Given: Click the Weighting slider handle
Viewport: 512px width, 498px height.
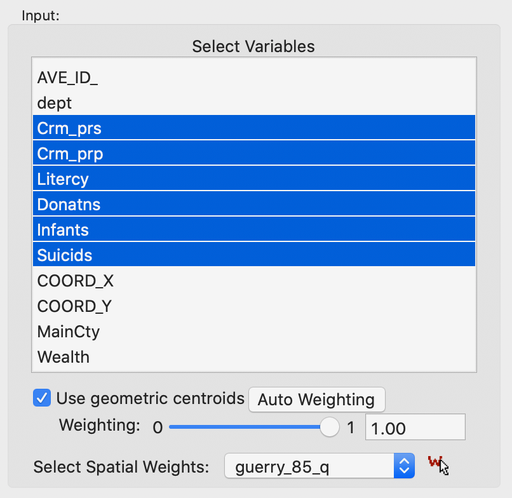Looking at the screenshot, I should 329,427.
